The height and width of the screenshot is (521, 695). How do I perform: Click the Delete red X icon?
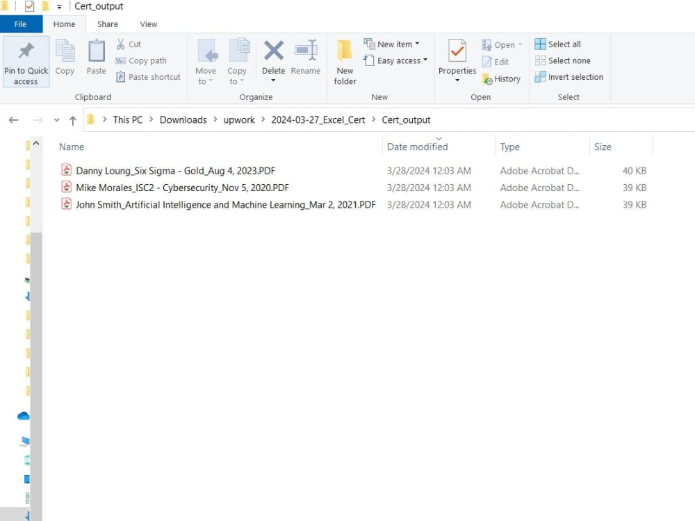click(273, 51)
